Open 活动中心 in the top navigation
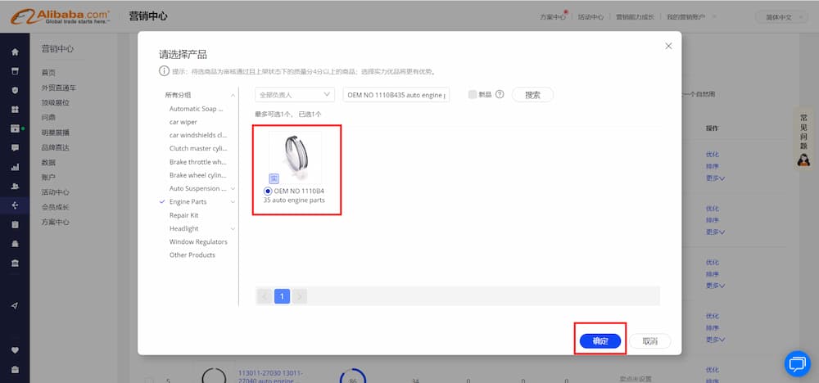 point(590,17)
